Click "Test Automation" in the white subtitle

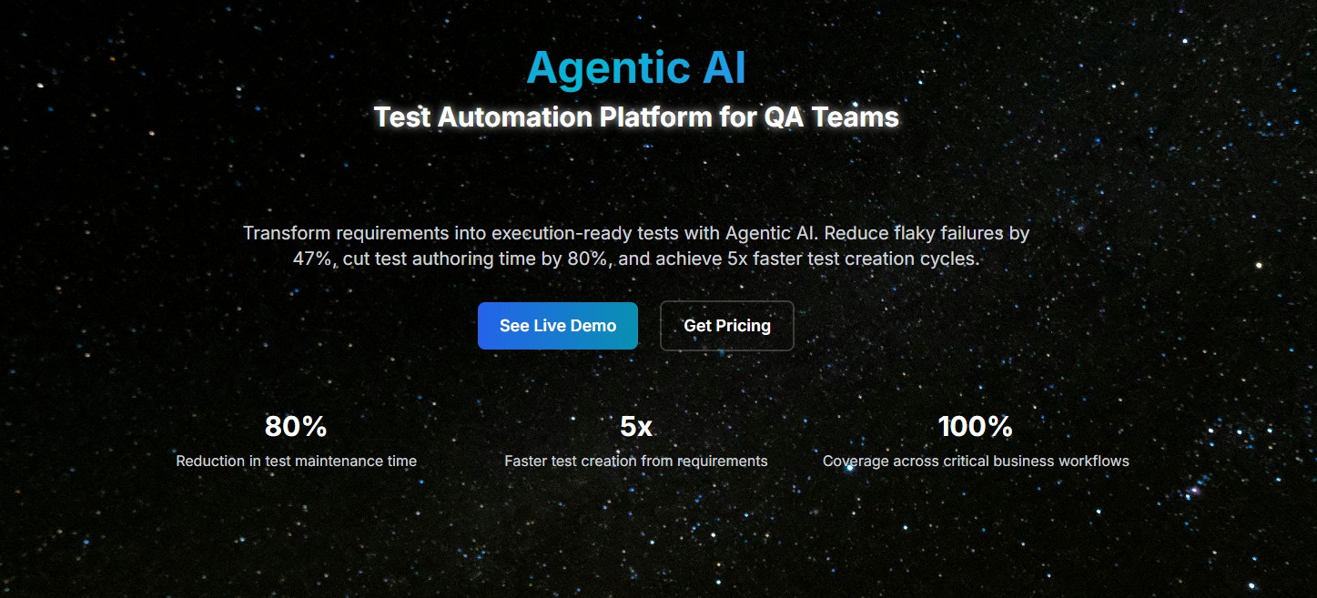(482, 117)
